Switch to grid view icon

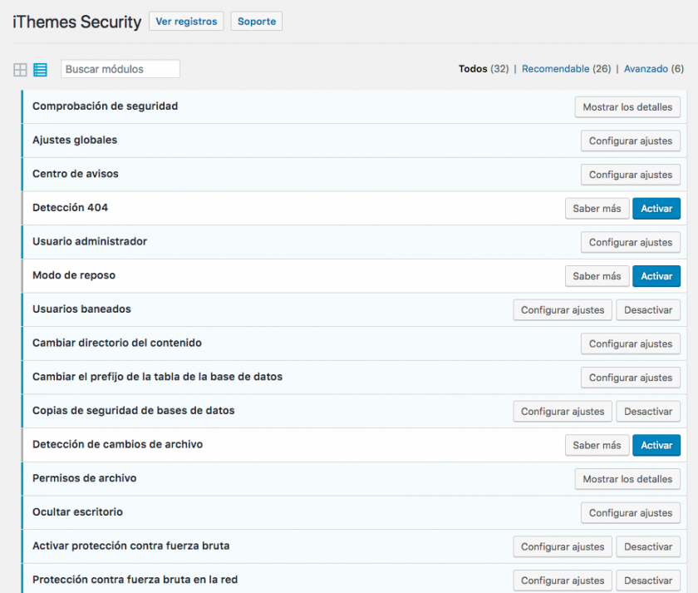20,70
